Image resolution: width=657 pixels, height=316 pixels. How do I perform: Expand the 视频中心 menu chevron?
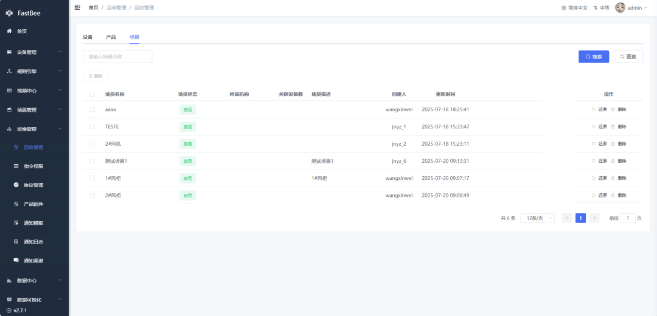pyautogui.click(x=60, y=90)
